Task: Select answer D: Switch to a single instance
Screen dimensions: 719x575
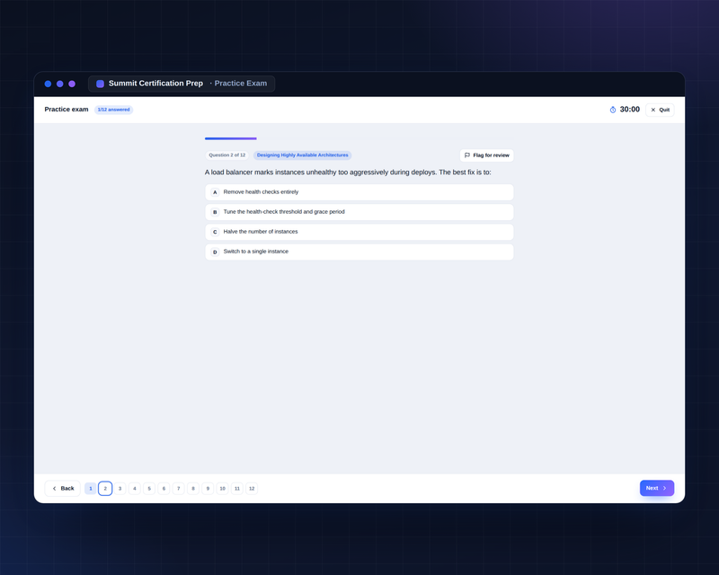Action: pos(359,252)
